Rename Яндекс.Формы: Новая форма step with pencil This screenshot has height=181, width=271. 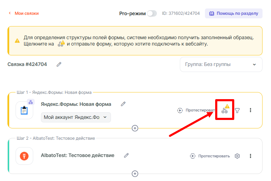(x=123, y=104)
